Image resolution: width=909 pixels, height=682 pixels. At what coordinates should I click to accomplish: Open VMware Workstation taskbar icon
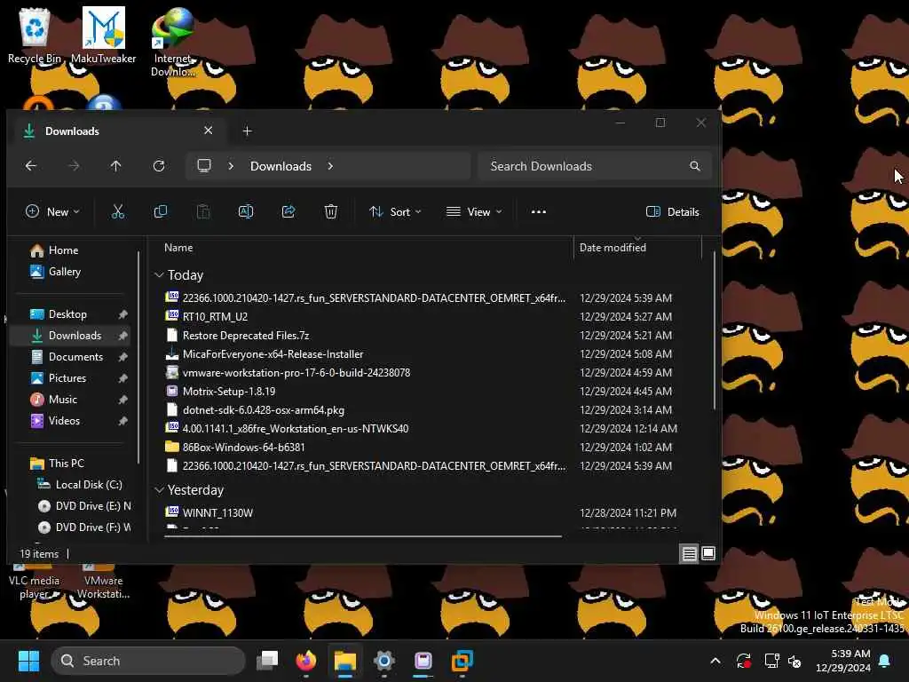click(462, 661)
